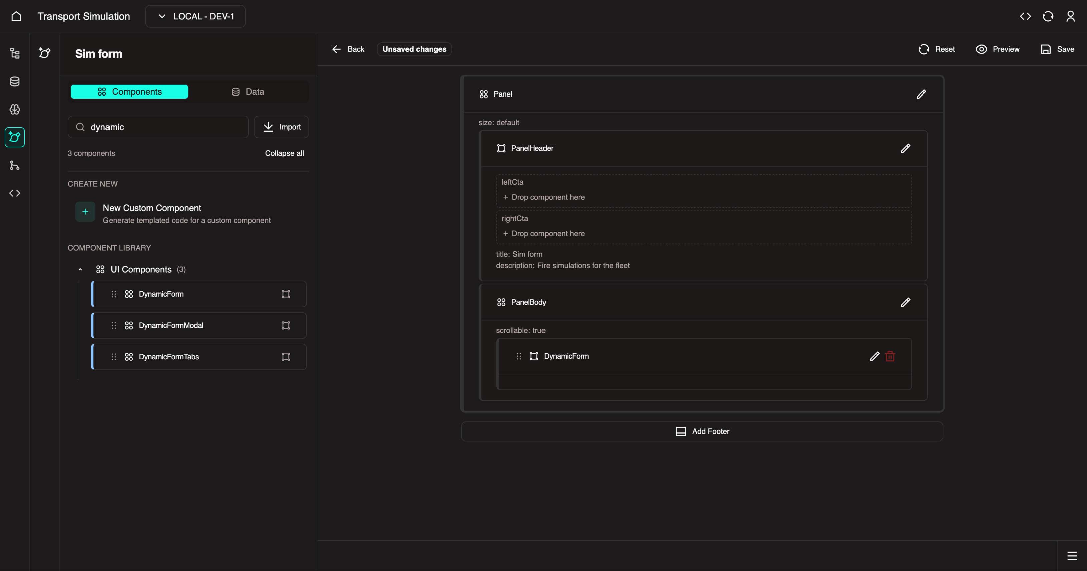Click drag handle of canvas DynamicForm
Viewport: 1087px width, 571px height.
519,356
